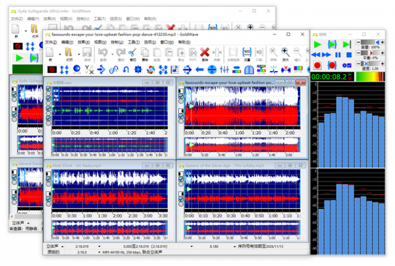
Task: Click the red X Delete icon
Action: 204,52
